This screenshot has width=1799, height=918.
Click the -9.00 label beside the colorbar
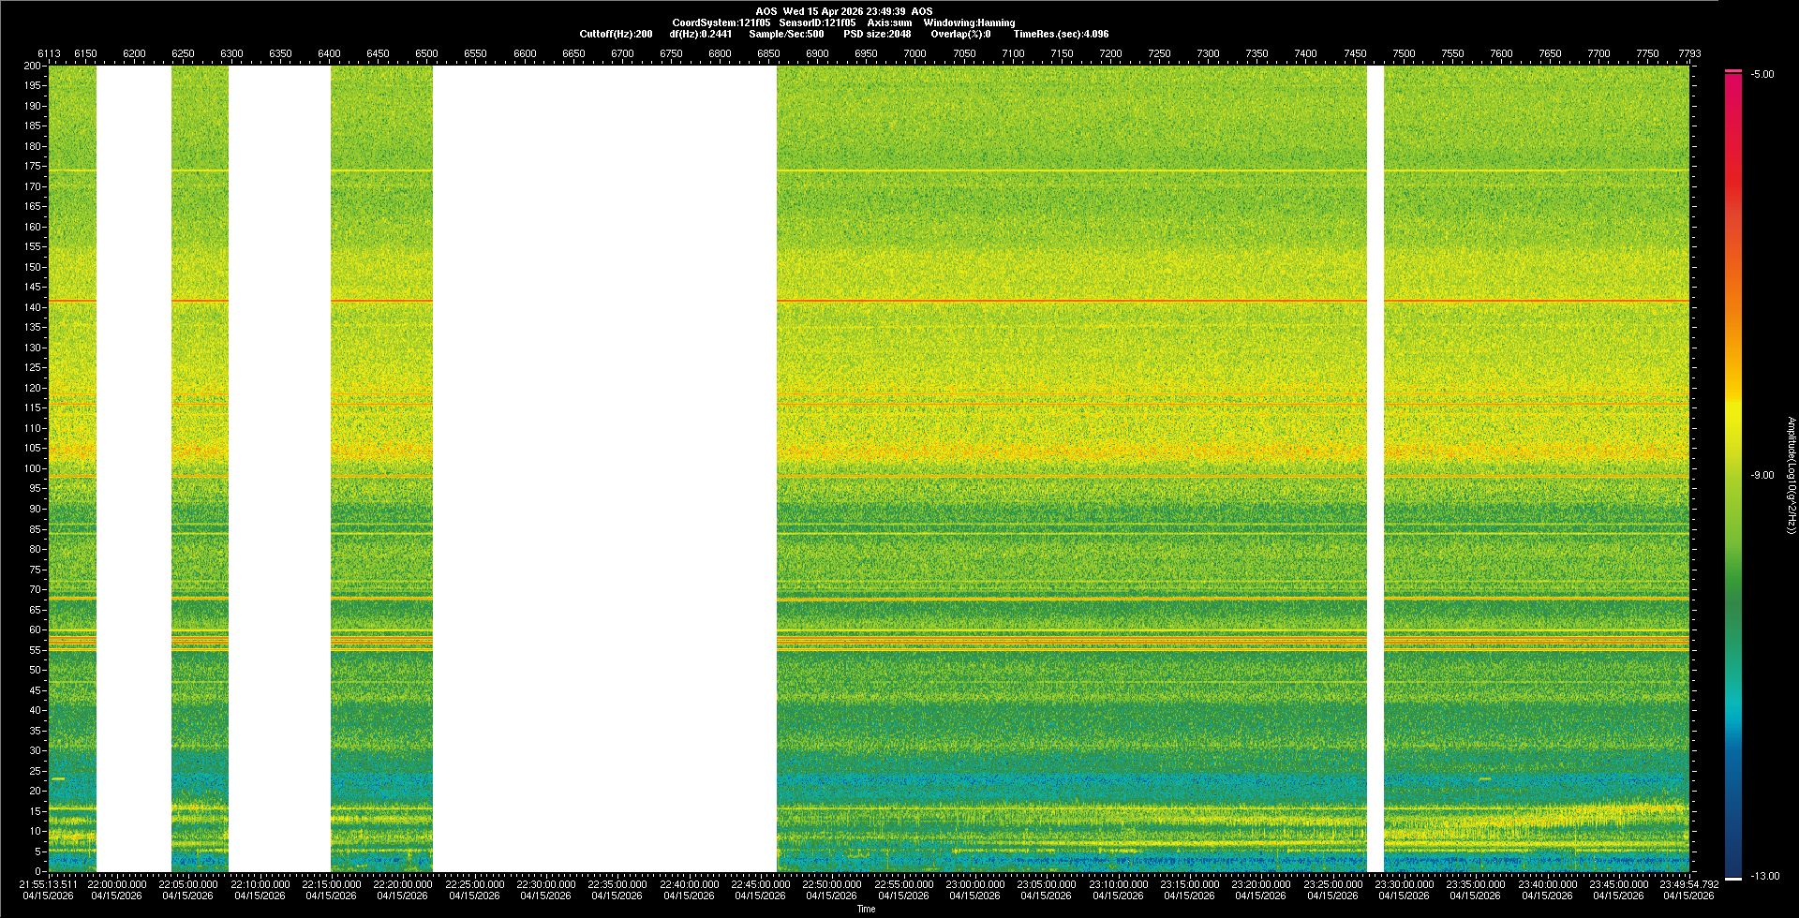coord(1762,476)
